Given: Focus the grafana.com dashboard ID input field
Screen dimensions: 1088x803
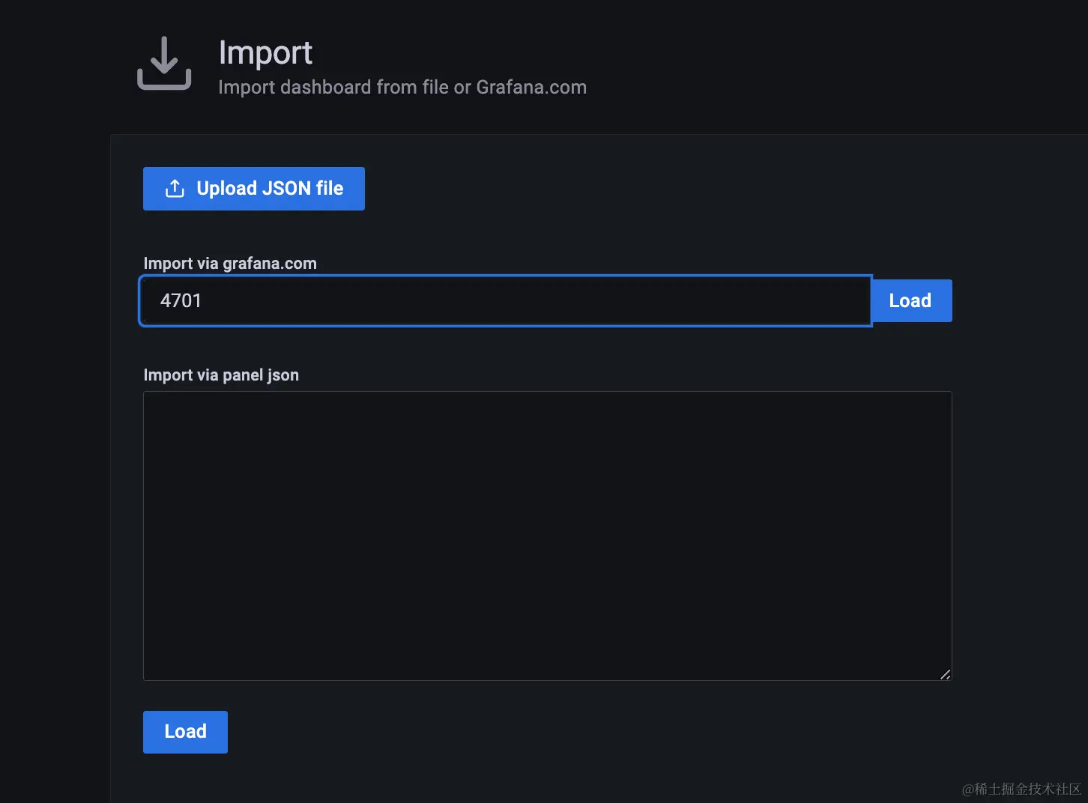Looking at the screenshot, I should [x=505, y=301].
